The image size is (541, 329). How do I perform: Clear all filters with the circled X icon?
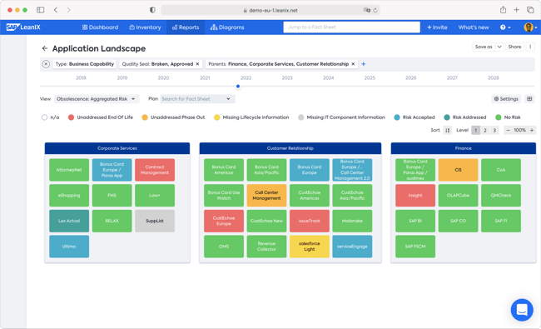tap(46, 64)
